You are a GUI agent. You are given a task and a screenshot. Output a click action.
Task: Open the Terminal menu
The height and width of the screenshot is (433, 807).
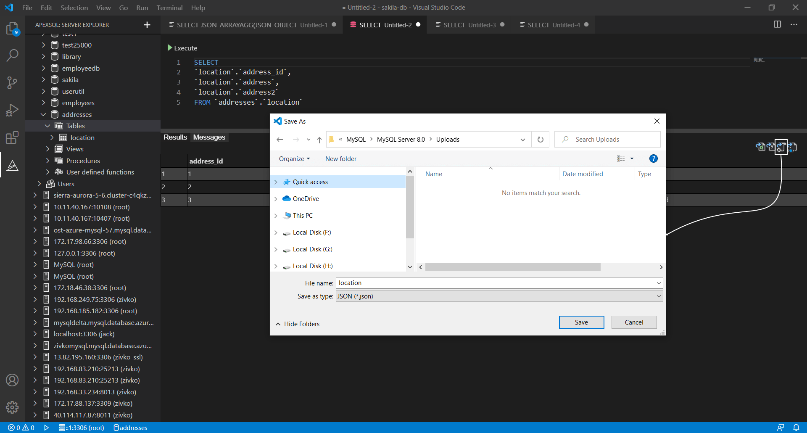[169, 8]
